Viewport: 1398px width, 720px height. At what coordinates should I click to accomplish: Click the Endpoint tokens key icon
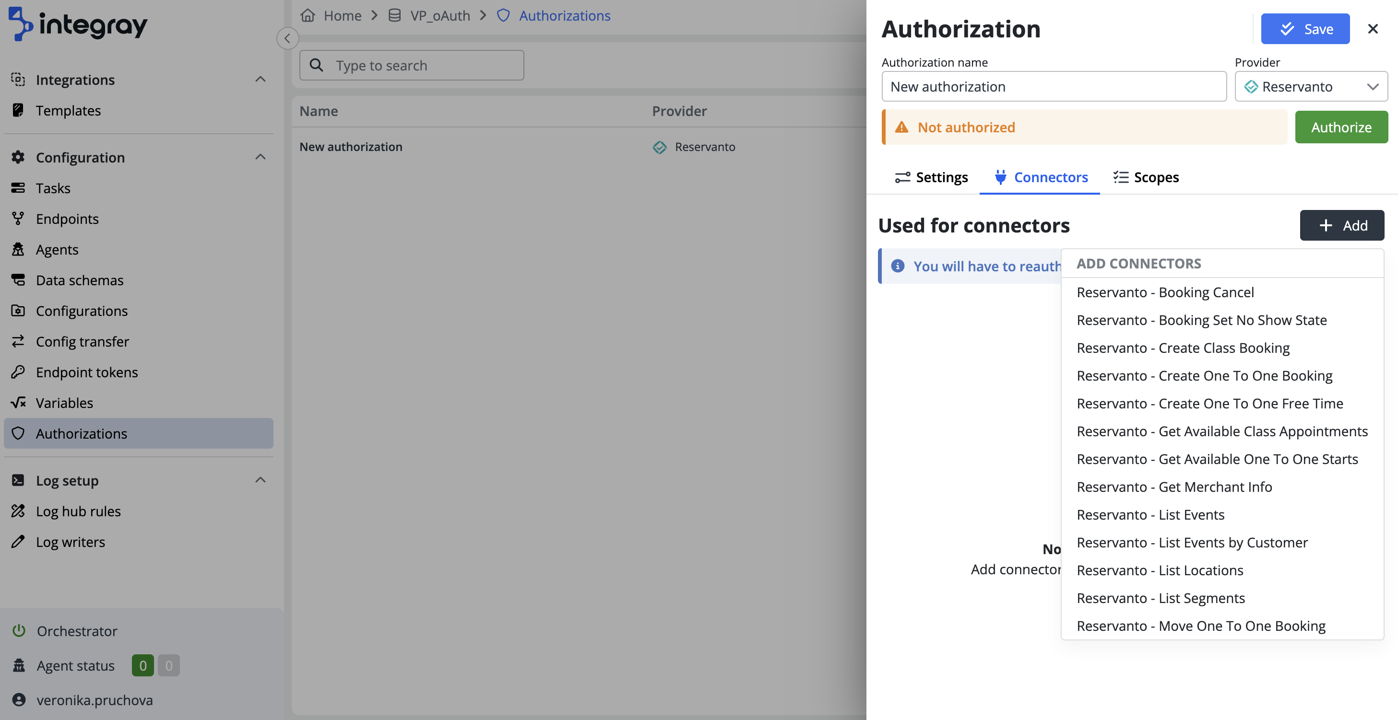point(18,372)
